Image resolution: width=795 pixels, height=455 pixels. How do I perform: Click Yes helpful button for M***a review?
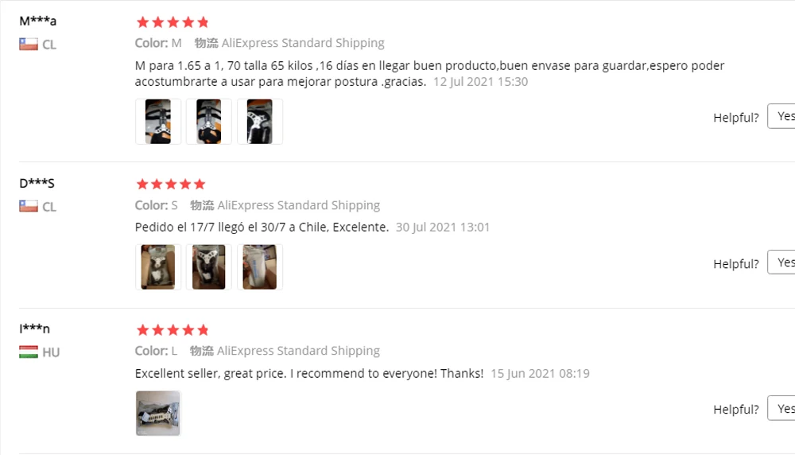coord(781,116)
